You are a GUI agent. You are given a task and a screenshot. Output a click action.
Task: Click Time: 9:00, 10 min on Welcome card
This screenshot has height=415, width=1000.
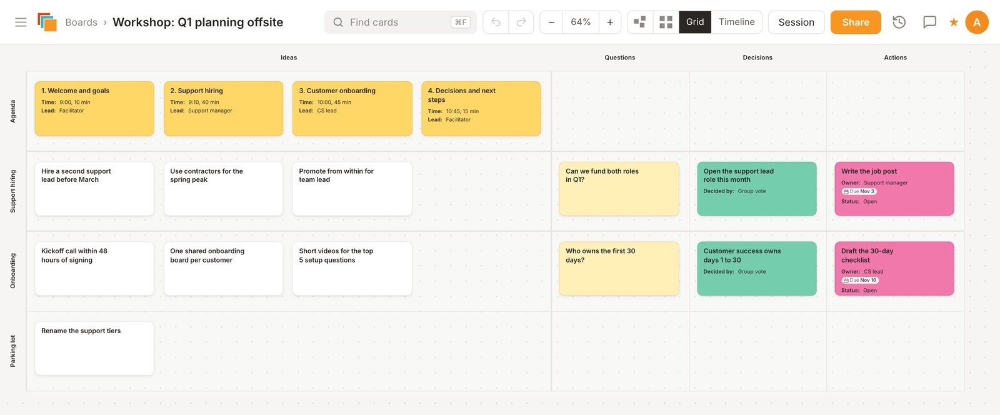click(66, 102)
